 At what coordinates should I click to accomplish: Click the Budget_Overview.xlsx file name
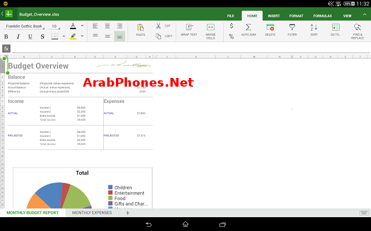click(39, 14)
